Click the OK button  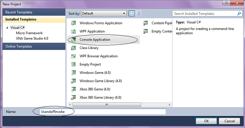tap(206, 121)
